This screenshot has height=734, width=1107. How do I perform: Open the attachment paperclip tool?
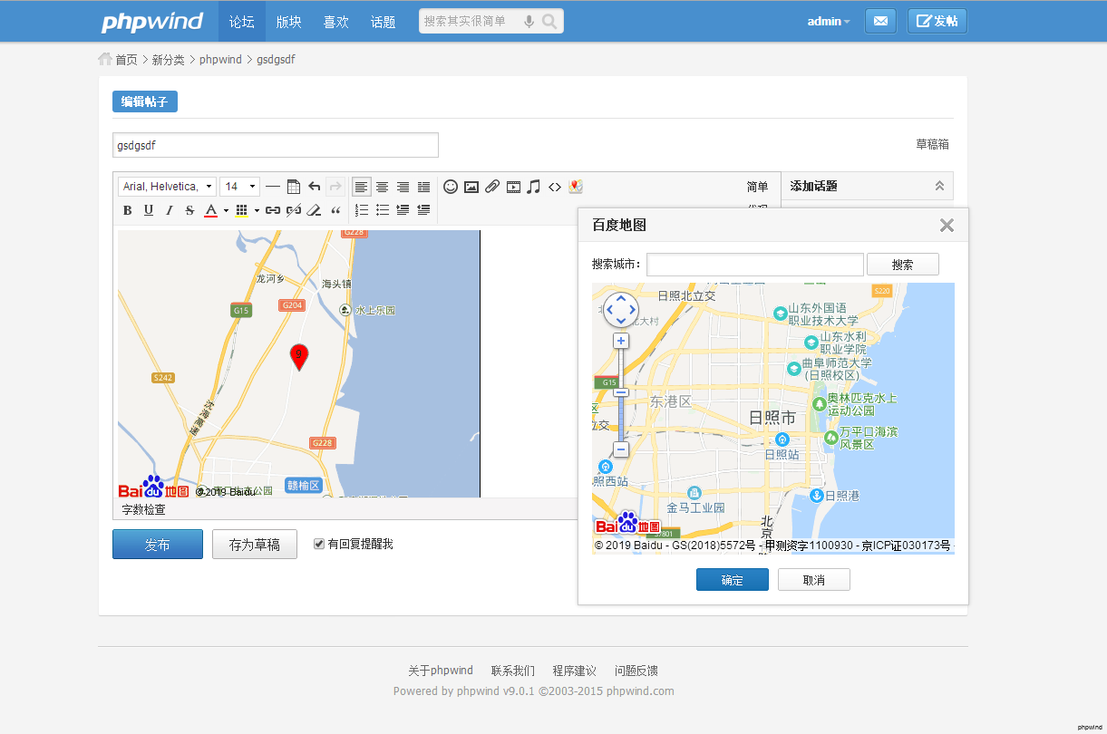click(492, 187)
